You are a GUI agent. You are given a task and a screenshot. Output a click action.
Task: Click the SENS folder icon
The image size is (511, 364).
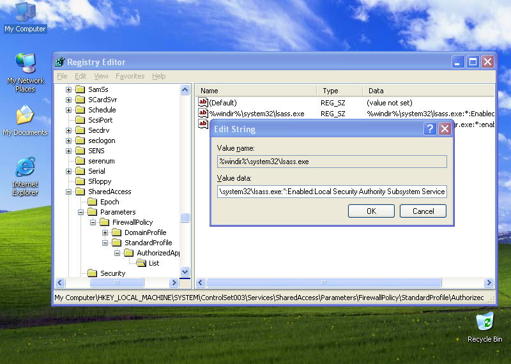[x=80, y=151]
